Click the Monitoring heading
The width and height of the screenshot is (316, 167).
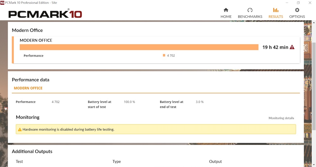(27, 117)
